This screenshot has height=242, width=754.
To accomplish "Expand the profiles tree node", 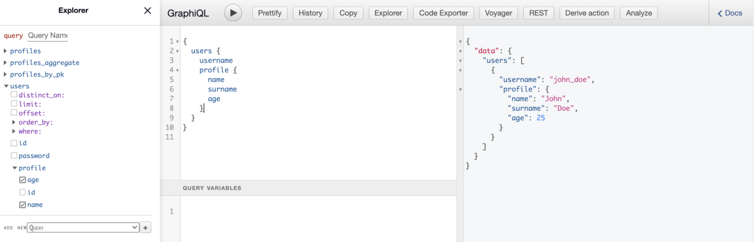I will 6,51.
